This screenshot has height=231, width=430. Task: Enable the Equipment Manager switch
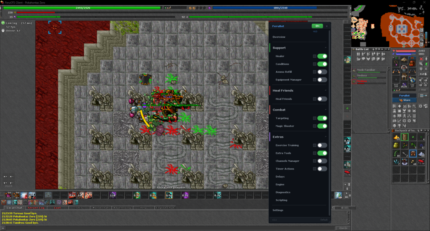click(x=322, y=80)
